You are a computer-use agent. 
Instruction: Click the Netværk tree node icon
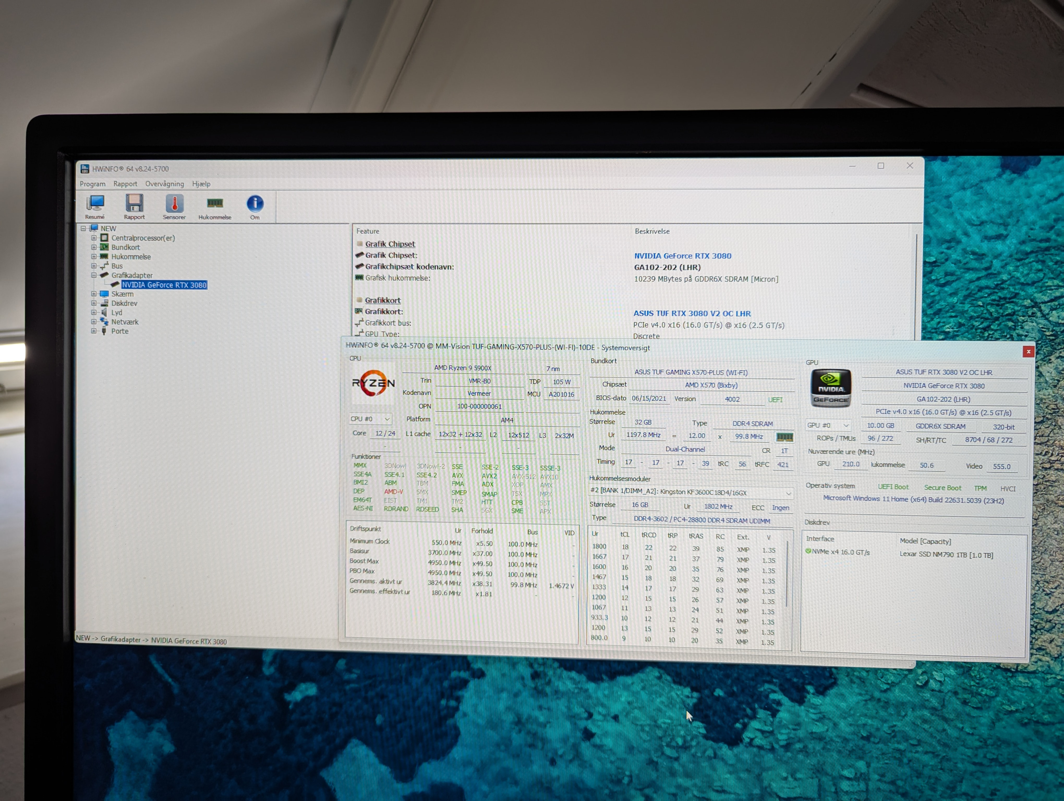(x=104, y=322)
